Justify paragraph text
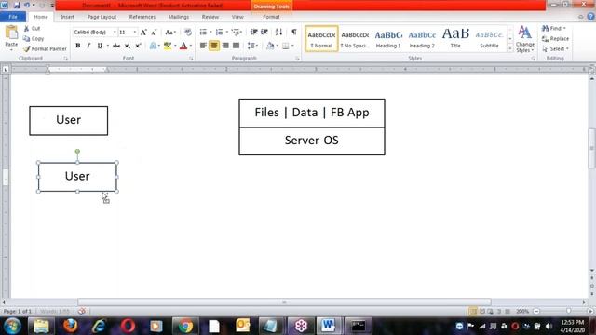This screenshot has height=335, width=596. pyautogui.click(x=236, y=46)
